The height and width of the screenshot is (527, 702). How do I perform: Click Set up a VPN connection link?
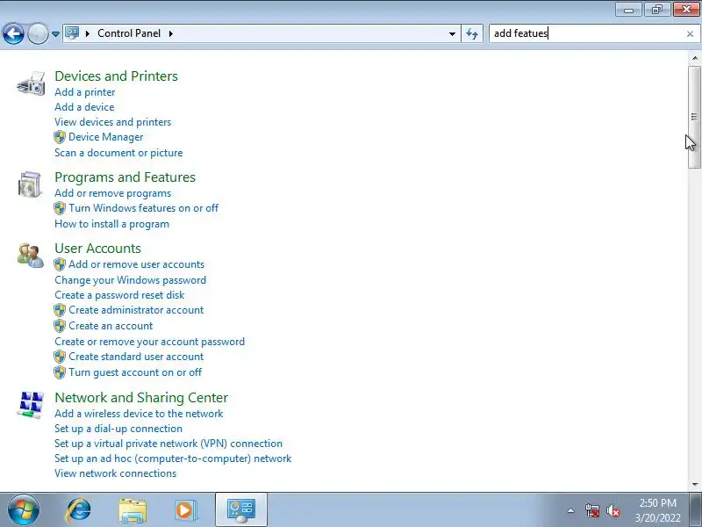coord(168,444)
